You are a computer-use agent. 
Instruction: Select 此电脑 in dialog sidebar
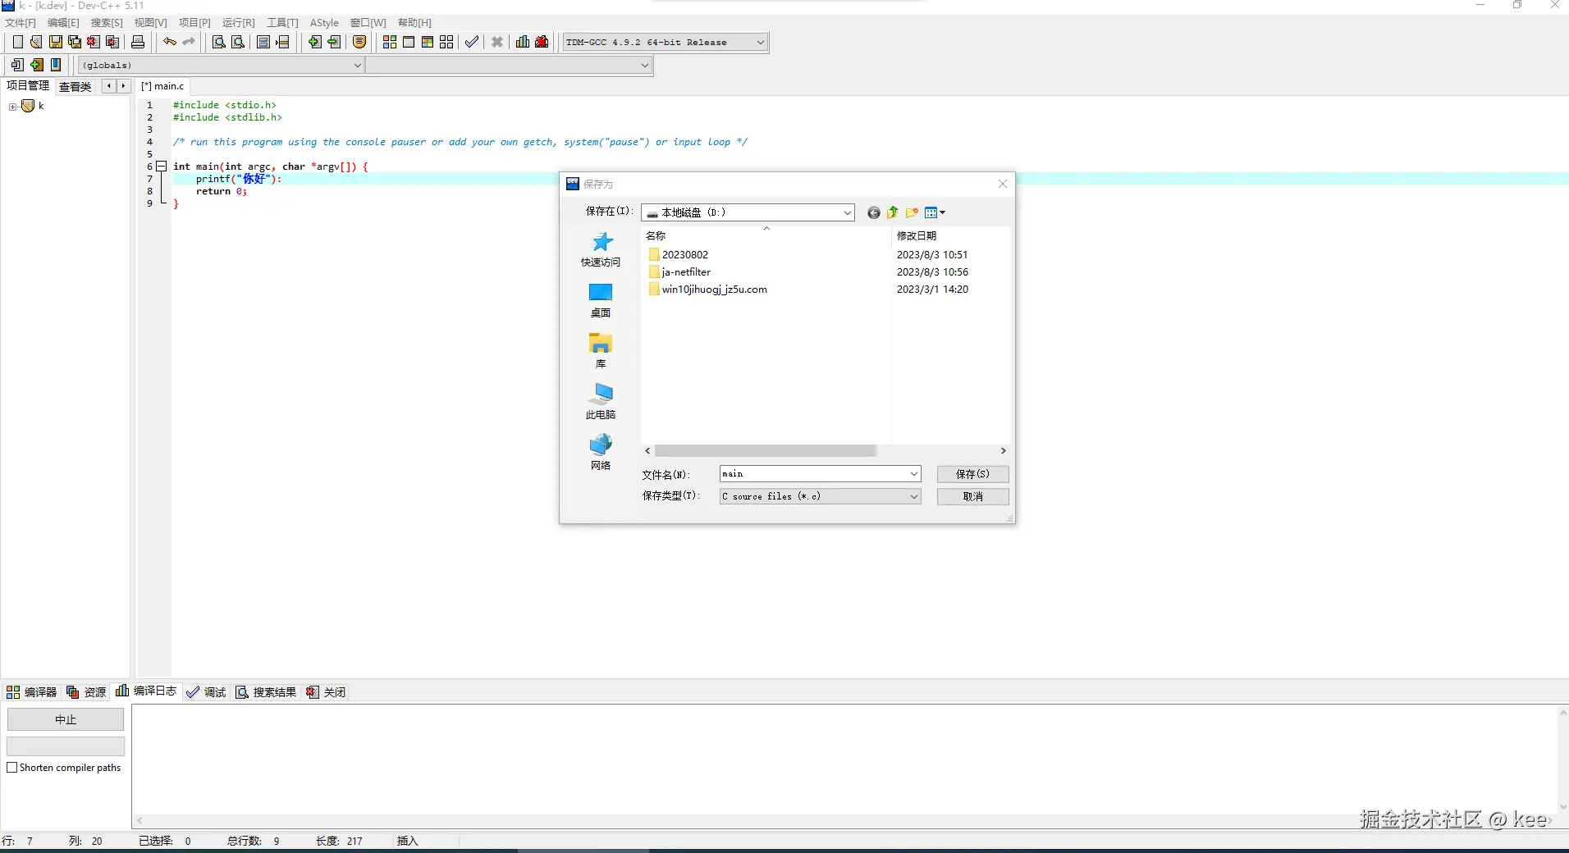(x=601, y=402)
